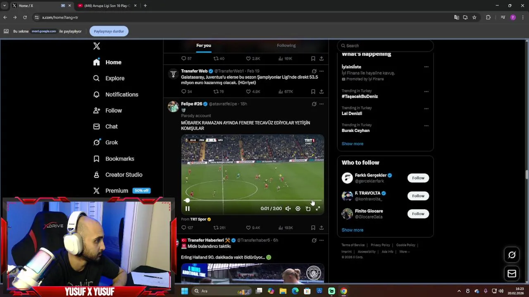Switch to the Following tab
Screen dimensions: 529x297
[286, 45]
